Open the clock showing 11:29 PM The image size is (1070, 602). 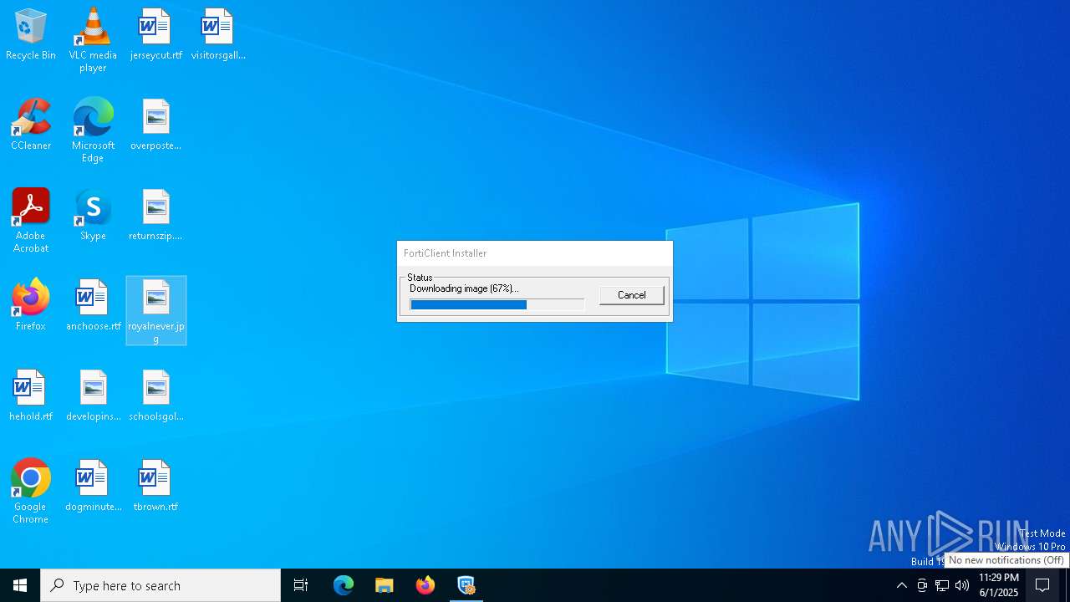(x=999, y=585)
